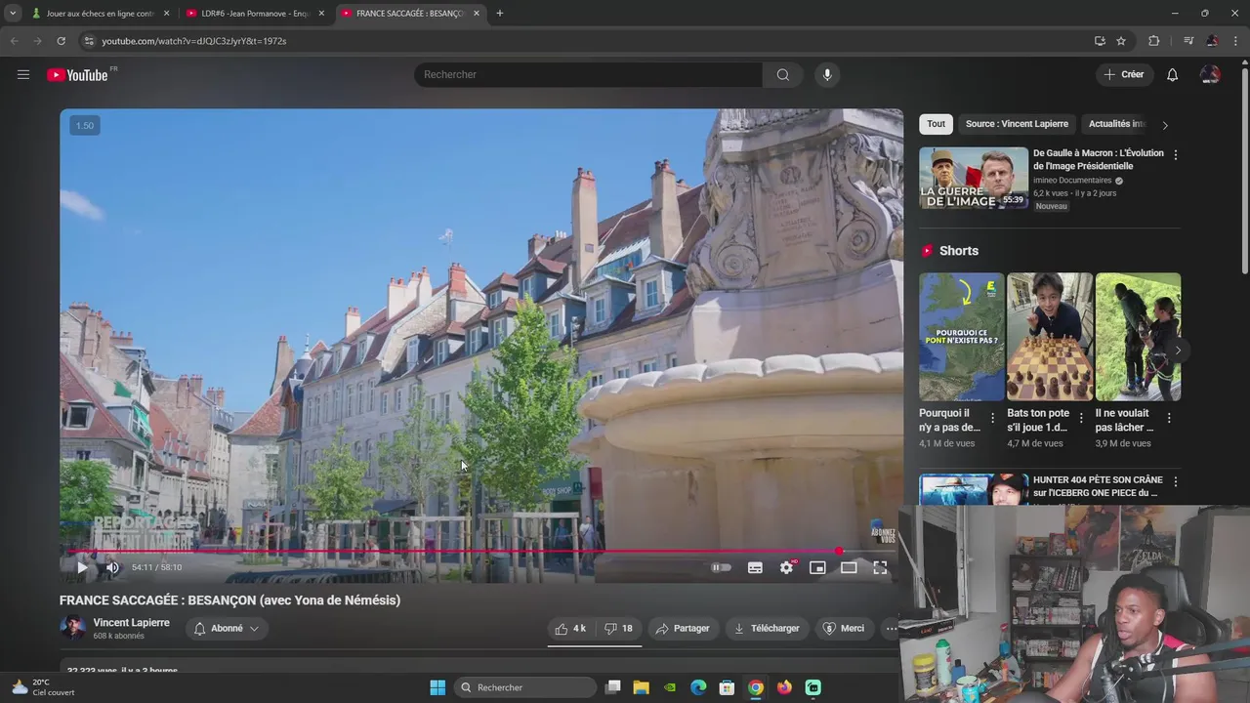The width and height of the screenshot is (1250, 703).
Task: Open File Explorer from taskbar
Action: pos(641,687)
